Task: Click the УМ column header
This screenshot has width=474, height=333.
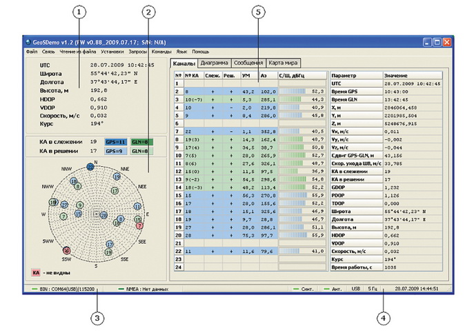Action: (x=250, y=76)
